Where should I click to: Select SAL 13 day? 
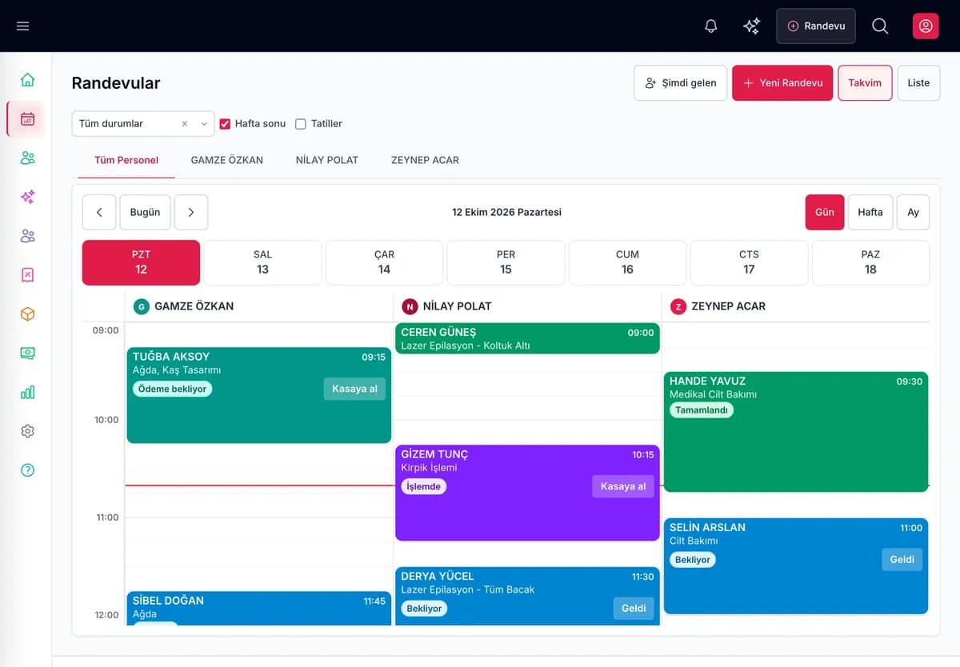(x=262, y=262)
